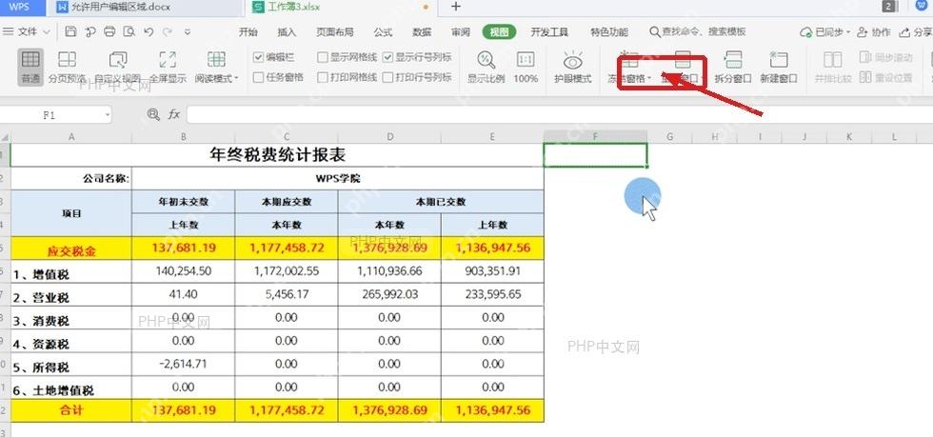Open the 数据 Data ribbon tab

(x=422, y=32)
